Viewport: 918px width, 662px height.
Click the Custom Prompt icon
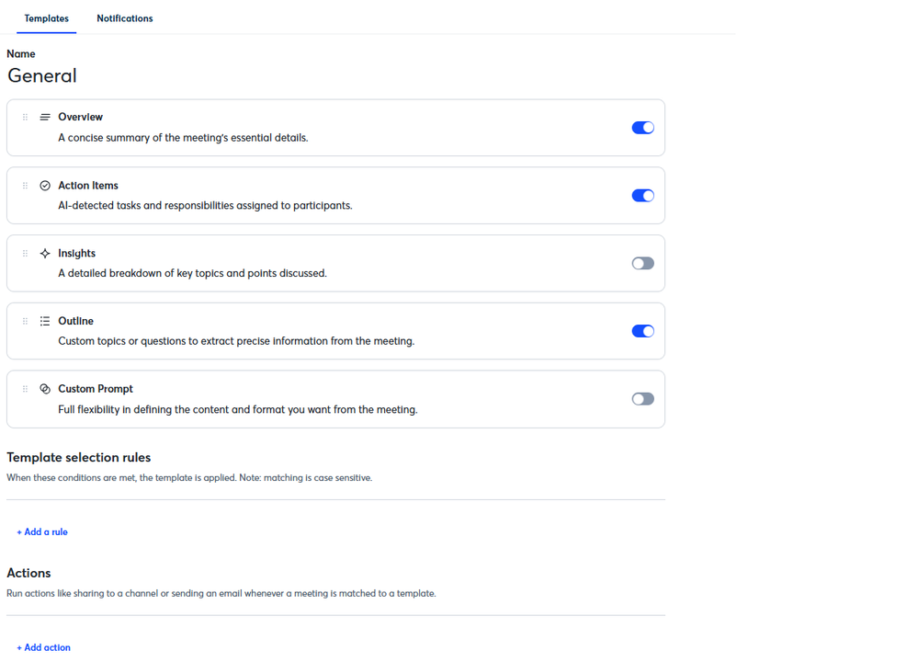45,390
